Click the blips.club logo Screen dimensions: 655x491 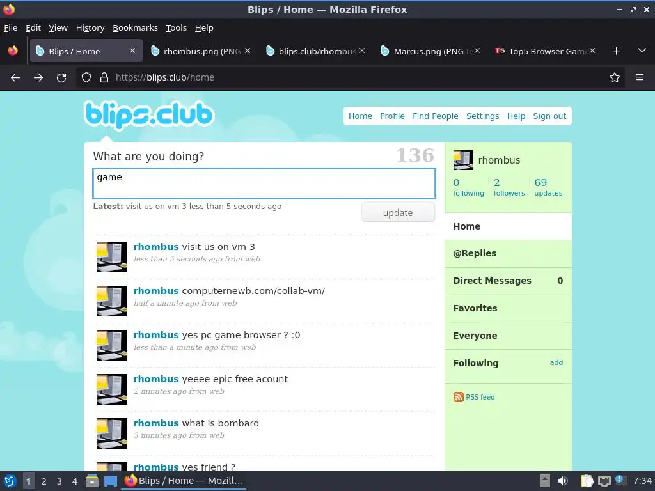click(149, 115)
